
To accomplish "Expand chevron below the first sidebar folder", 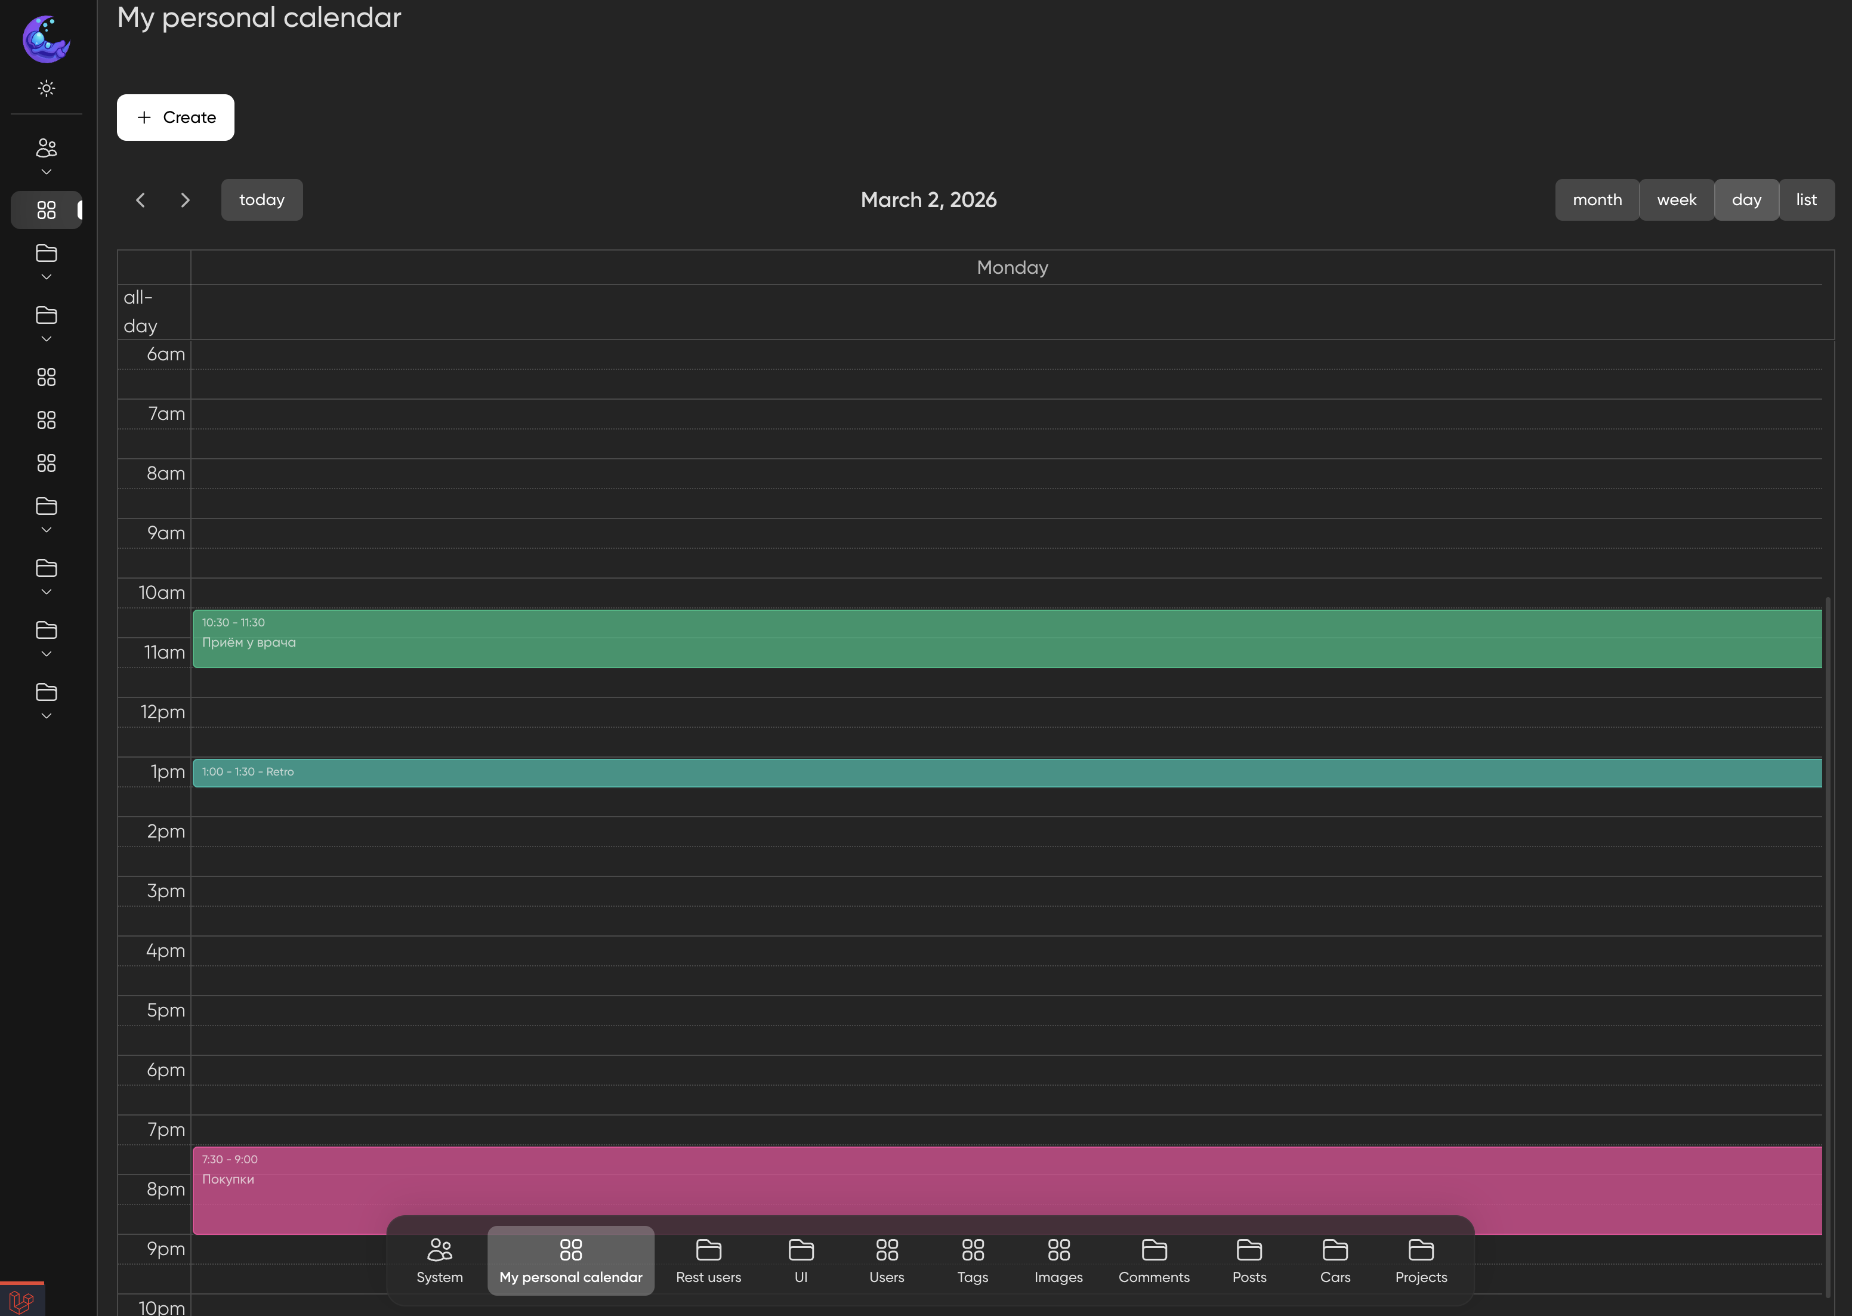I will point(46,277).
